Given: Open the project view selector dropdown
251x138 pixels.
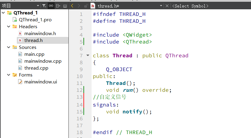Looking at the screenshot, I should 20,6.
